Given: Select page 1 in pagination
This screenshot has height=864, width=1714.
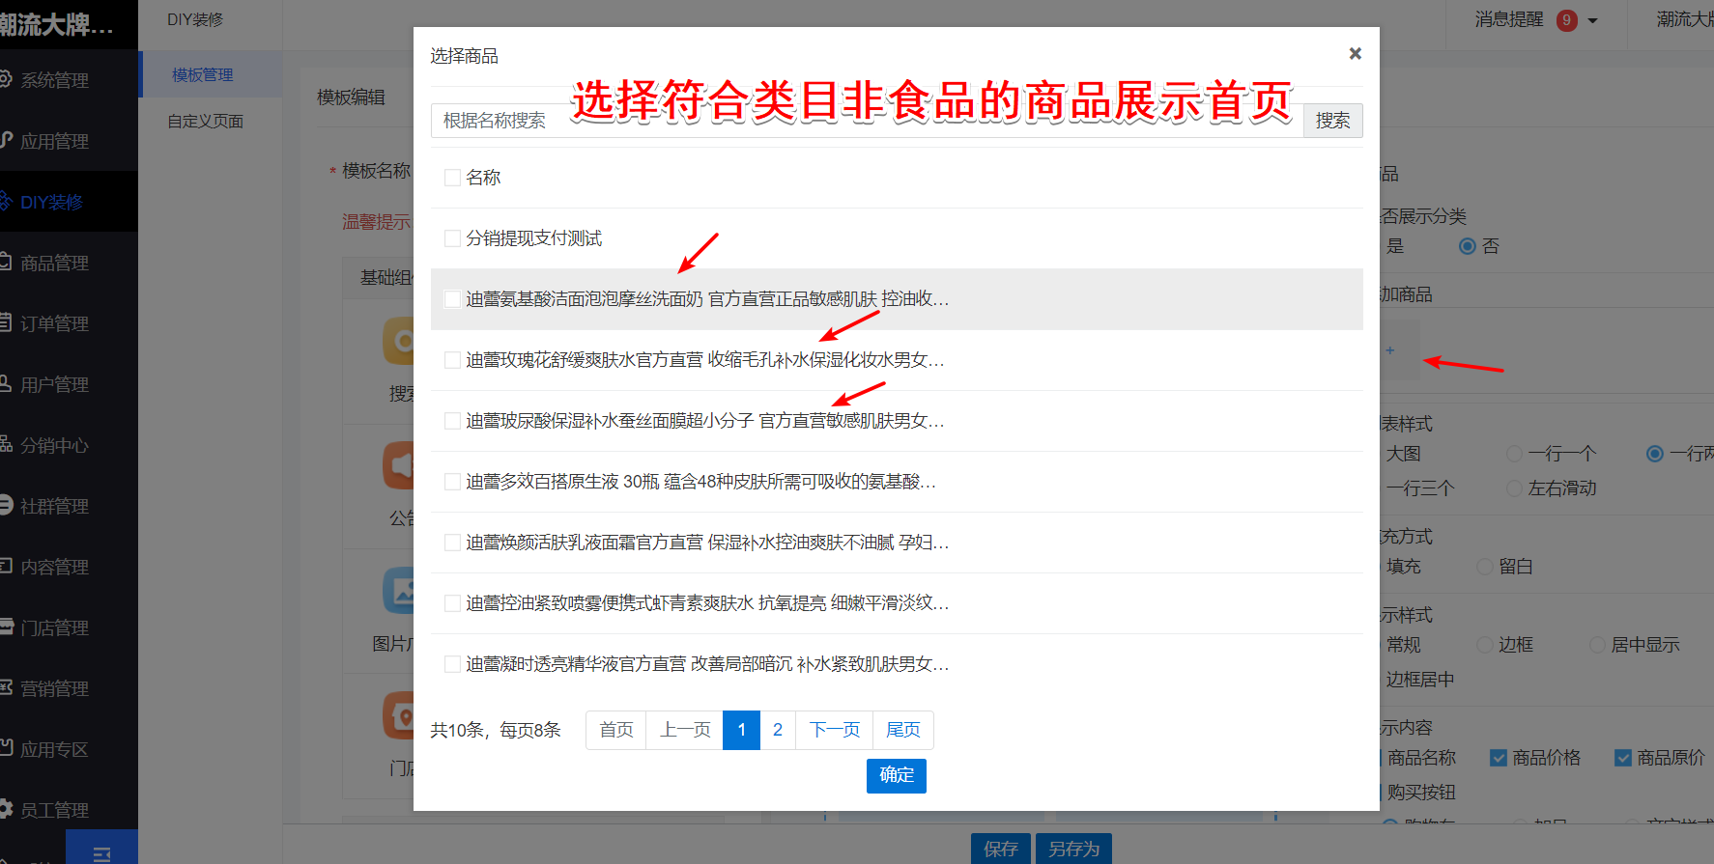Looking at the screenshot, I should point(741,730).
